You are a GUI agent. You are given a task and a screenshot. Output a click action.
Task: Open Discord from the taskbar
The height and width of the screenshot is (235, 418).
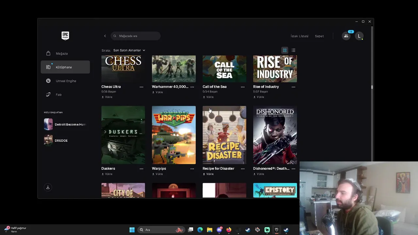(219, 230)
